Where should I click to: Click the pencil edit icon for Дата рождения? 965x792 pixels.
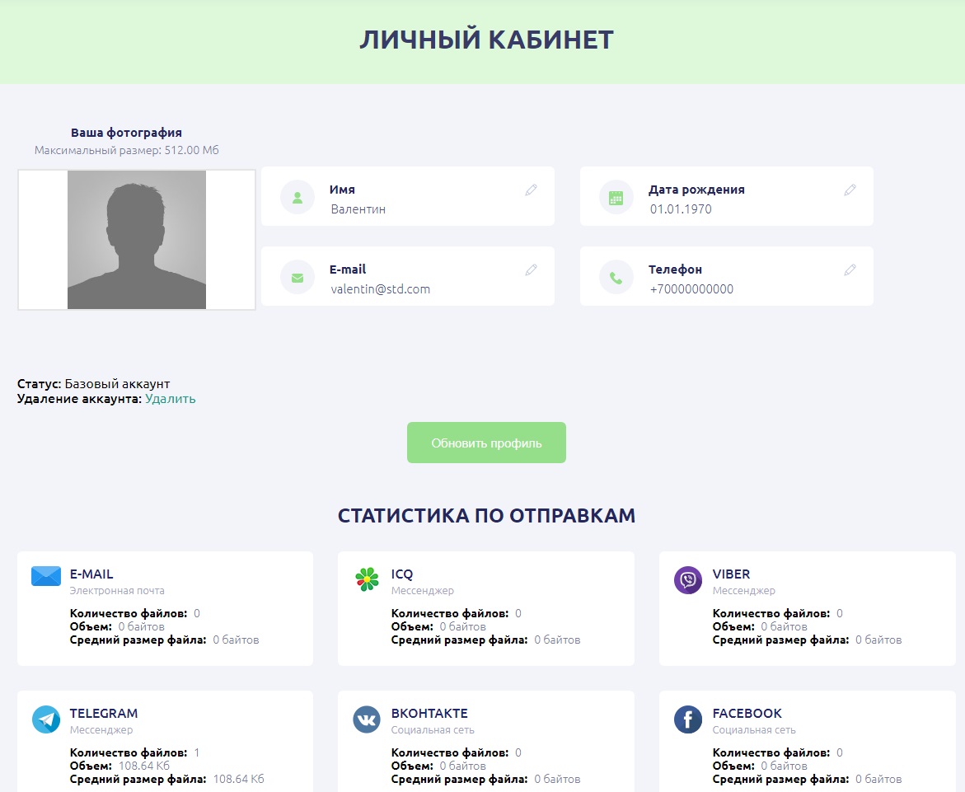point(850,190)
